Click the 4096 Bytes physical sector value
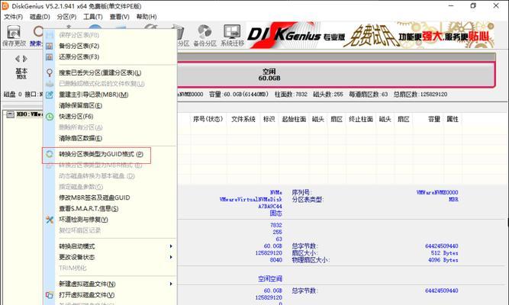509x305 pixels. [443, 260]
